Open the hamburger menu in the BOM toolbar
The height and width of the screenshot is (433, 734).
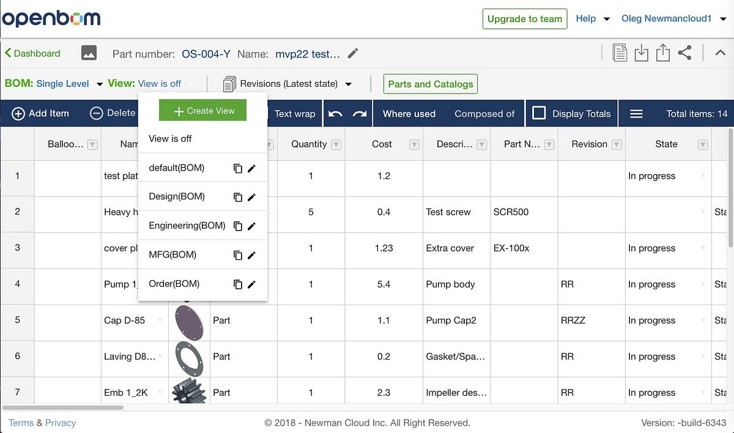click(636, 113)
